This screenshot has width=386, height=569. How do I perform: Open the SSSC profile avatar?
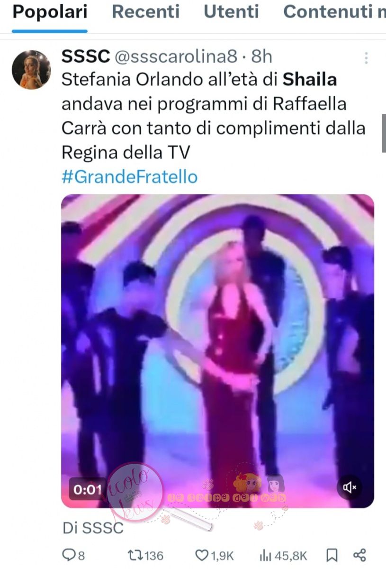tap(31, 69)
